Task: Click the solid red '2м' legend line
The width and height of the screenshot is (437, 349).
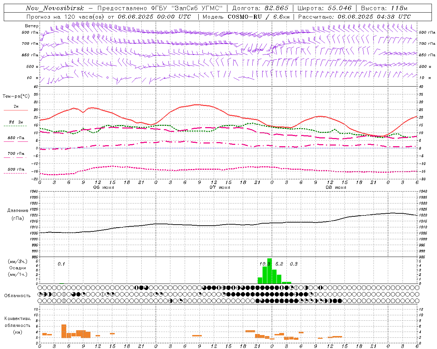Action: pos(16,110)
